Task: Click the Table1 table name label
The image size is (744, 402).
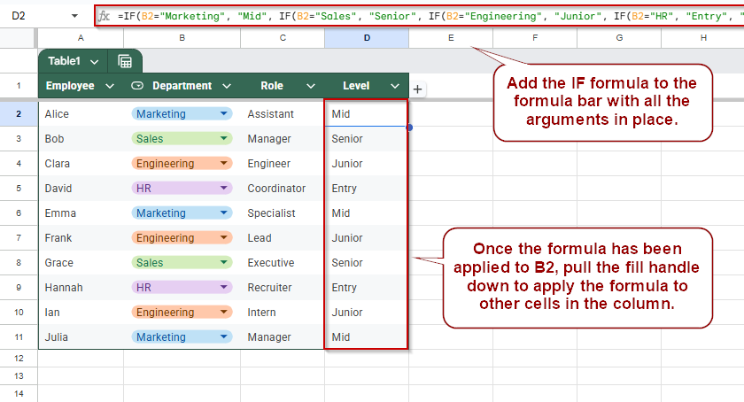Action: (64, 61)
